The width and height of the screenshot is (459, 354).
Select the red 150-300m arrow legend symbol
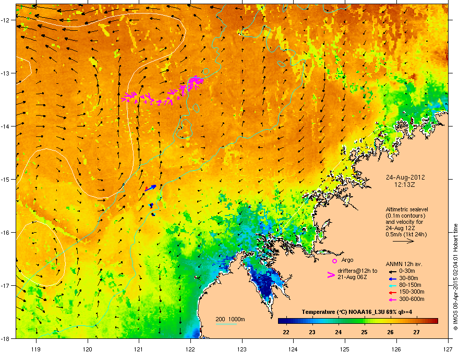point(392,293)
